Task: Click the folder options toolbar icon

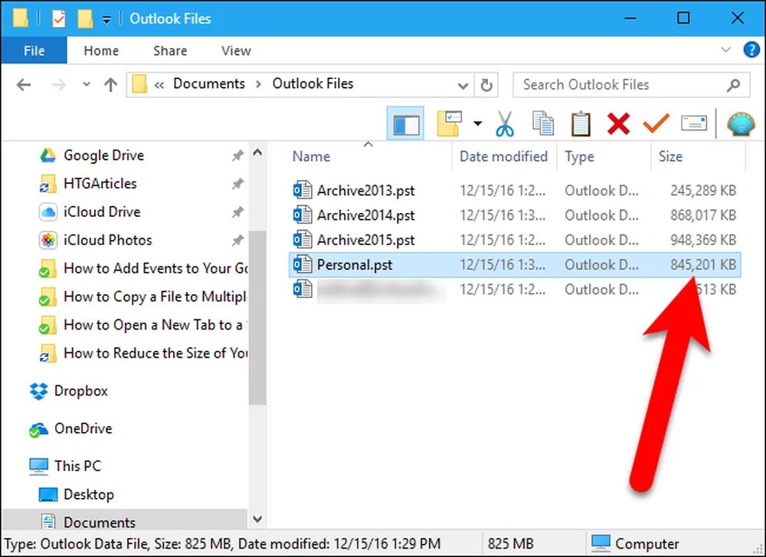Action: tap(450, 123)
